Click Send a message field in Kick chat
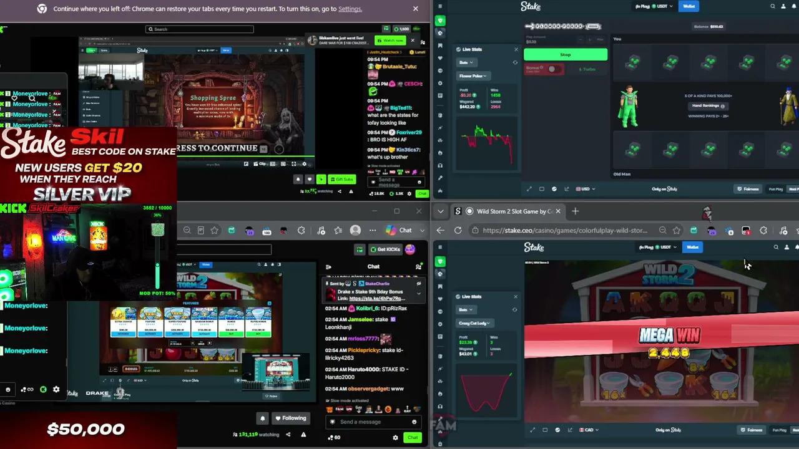This screenshot has height=449, width=799. coord(373,422)
